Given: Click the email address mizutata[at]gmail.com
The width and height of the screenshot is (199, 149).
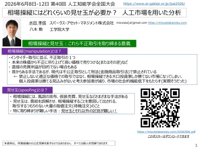Looking at the screenshot, I should tap(131, 23).
